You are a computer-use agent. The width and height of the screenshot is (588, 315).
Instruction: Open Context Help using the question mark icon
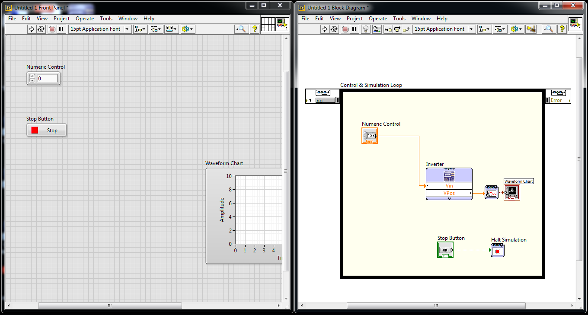(562, 29)
